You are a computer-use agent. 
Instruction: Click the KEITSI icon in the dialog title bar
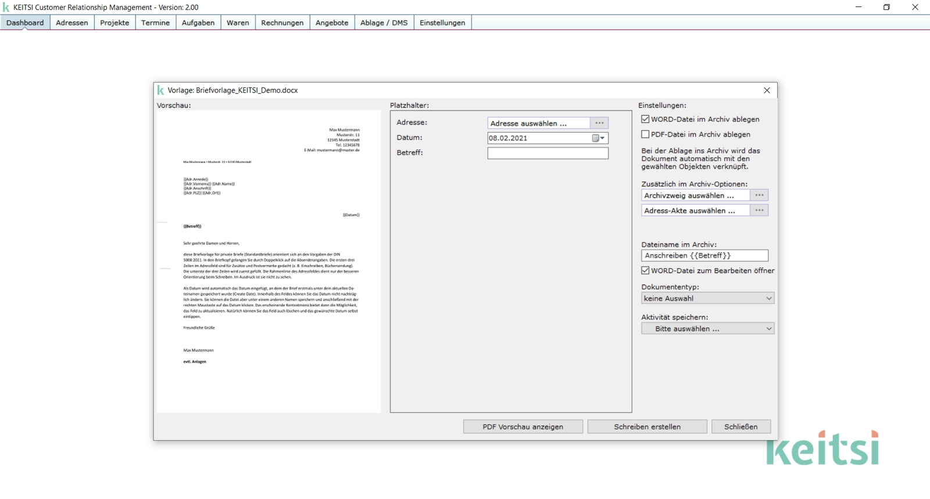[x=160, y=90]
